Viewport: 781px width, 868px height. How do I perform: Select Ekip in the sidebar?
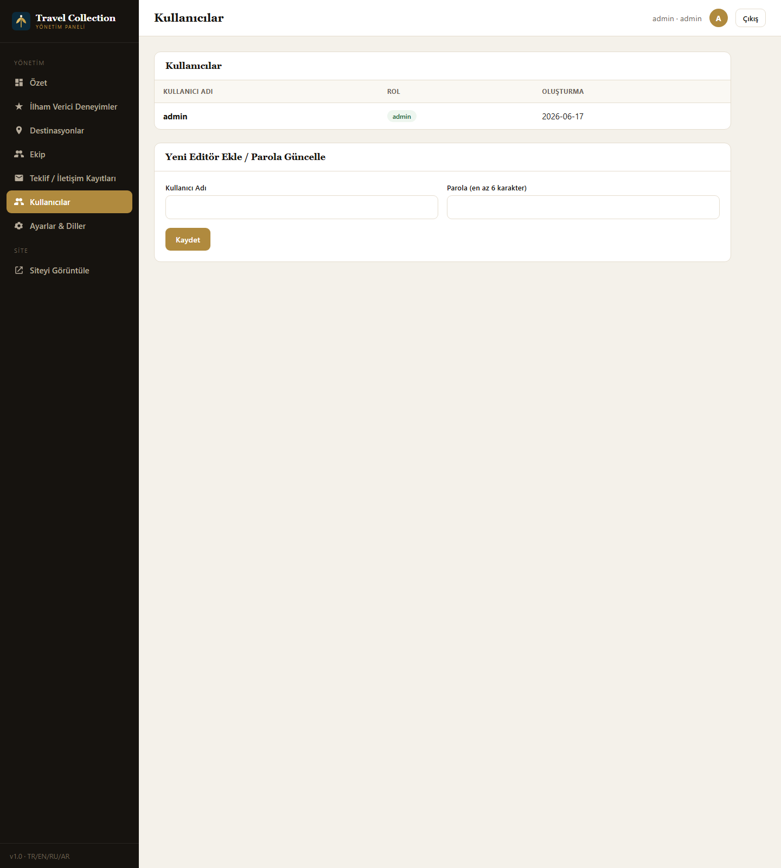pos(69,154)
